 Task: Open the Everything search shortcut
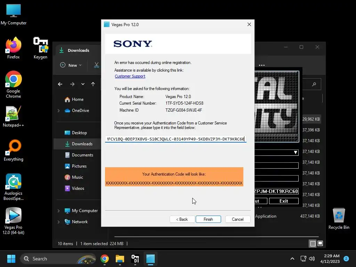coord(14,150)
